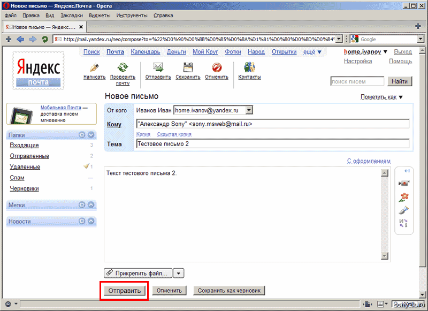The height and width of the screenshot is (311, 428).
Task: Collapse the Новости section
Action: pyautogui.click(x=91, y=221)
